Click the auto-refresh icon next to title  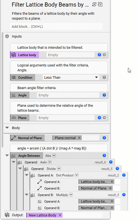coord(94,4)
